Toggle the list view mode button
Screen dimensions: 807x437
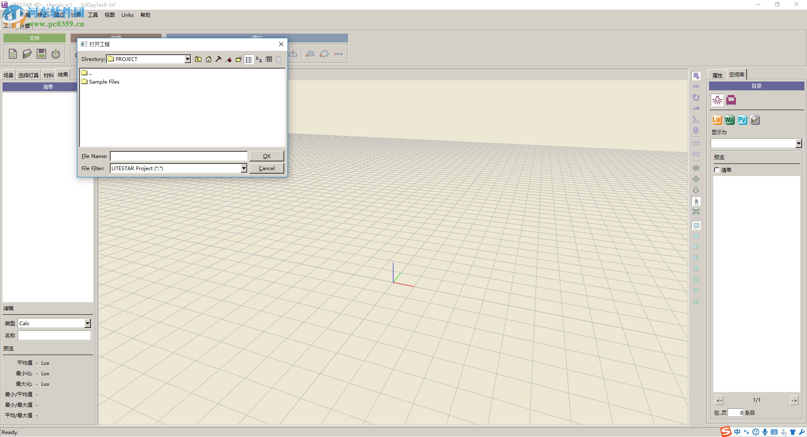[x=249, y=59]
